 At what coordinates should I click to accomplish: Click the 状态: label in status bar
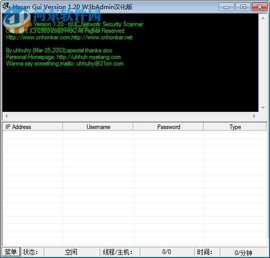(x=31, y=252)
